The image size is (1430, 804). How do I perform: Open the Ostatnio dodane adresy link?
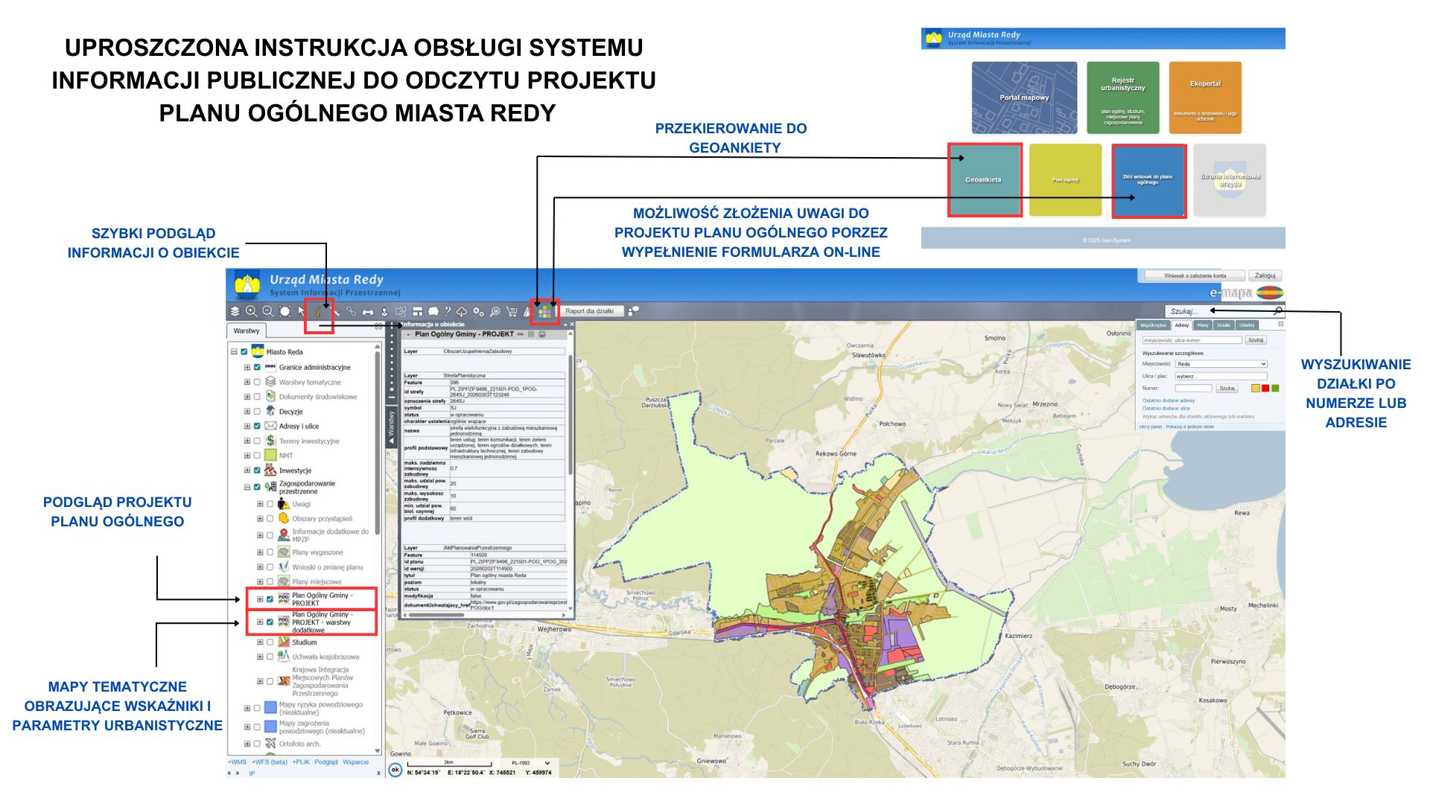[1169, 401]
